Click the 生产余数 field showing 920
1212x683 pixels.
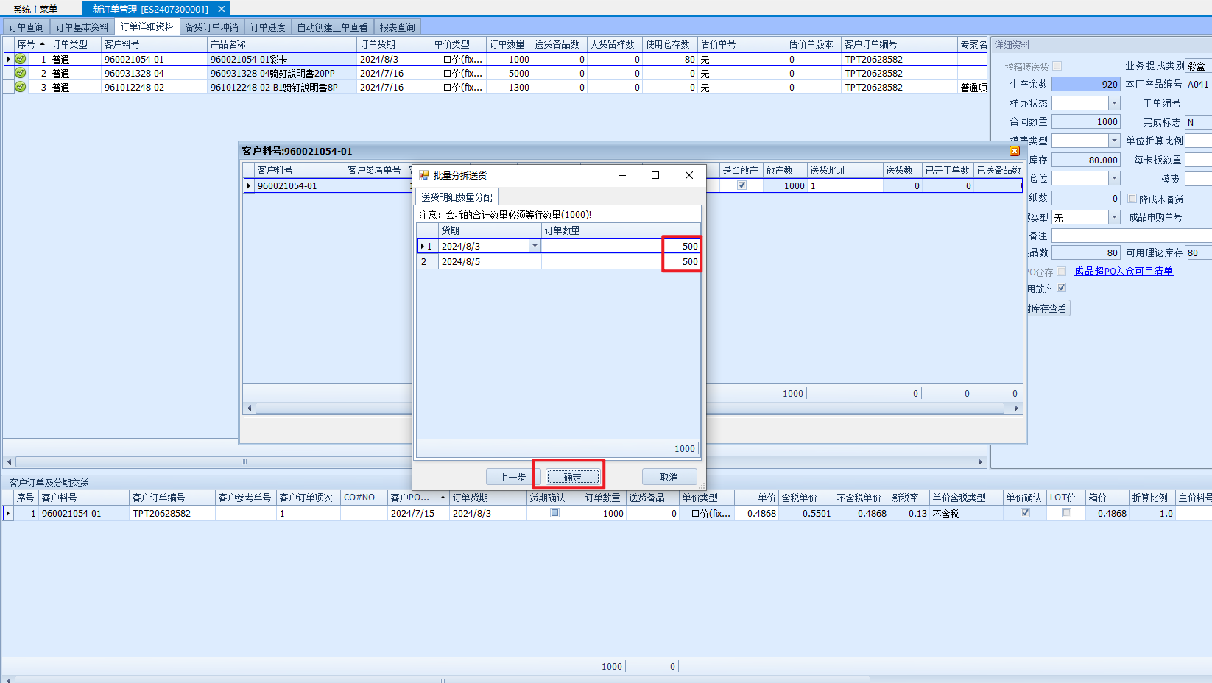coord(1086,85)
